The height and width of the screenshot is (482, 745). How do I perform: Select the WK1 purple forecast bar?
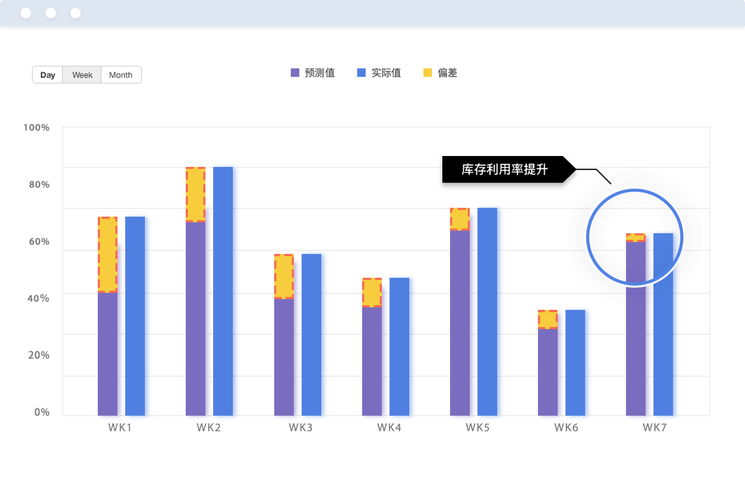108,354
